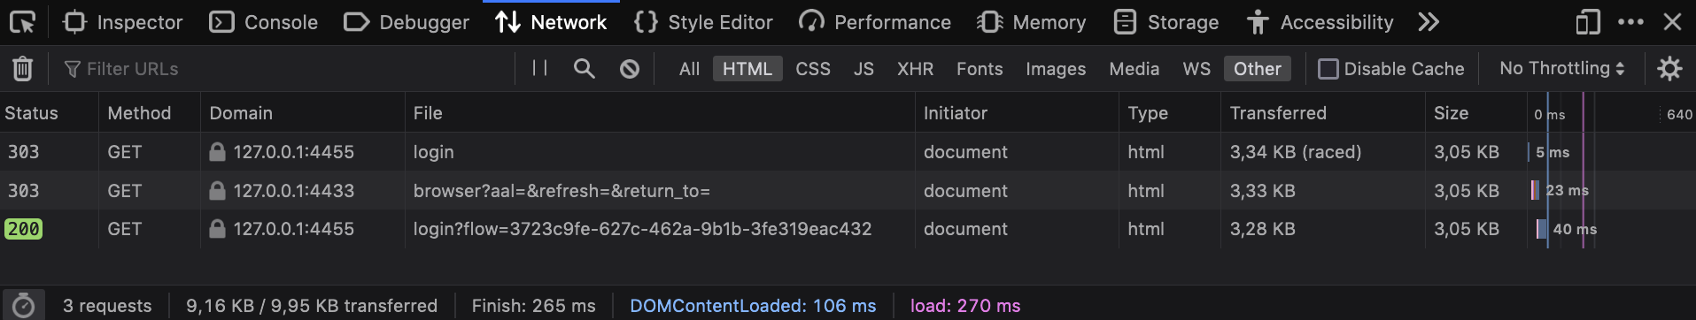Open the network search magnifier
The image size is (1696, 320).
point(584,68)
